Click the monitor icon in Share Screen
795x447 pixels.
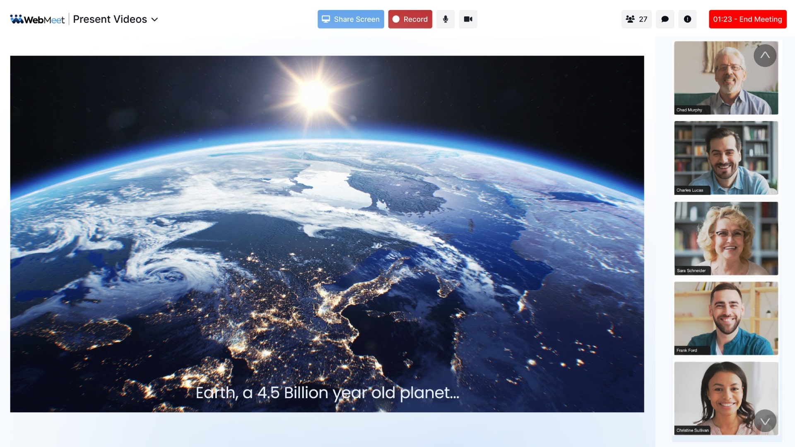click(x=326, y=19)
